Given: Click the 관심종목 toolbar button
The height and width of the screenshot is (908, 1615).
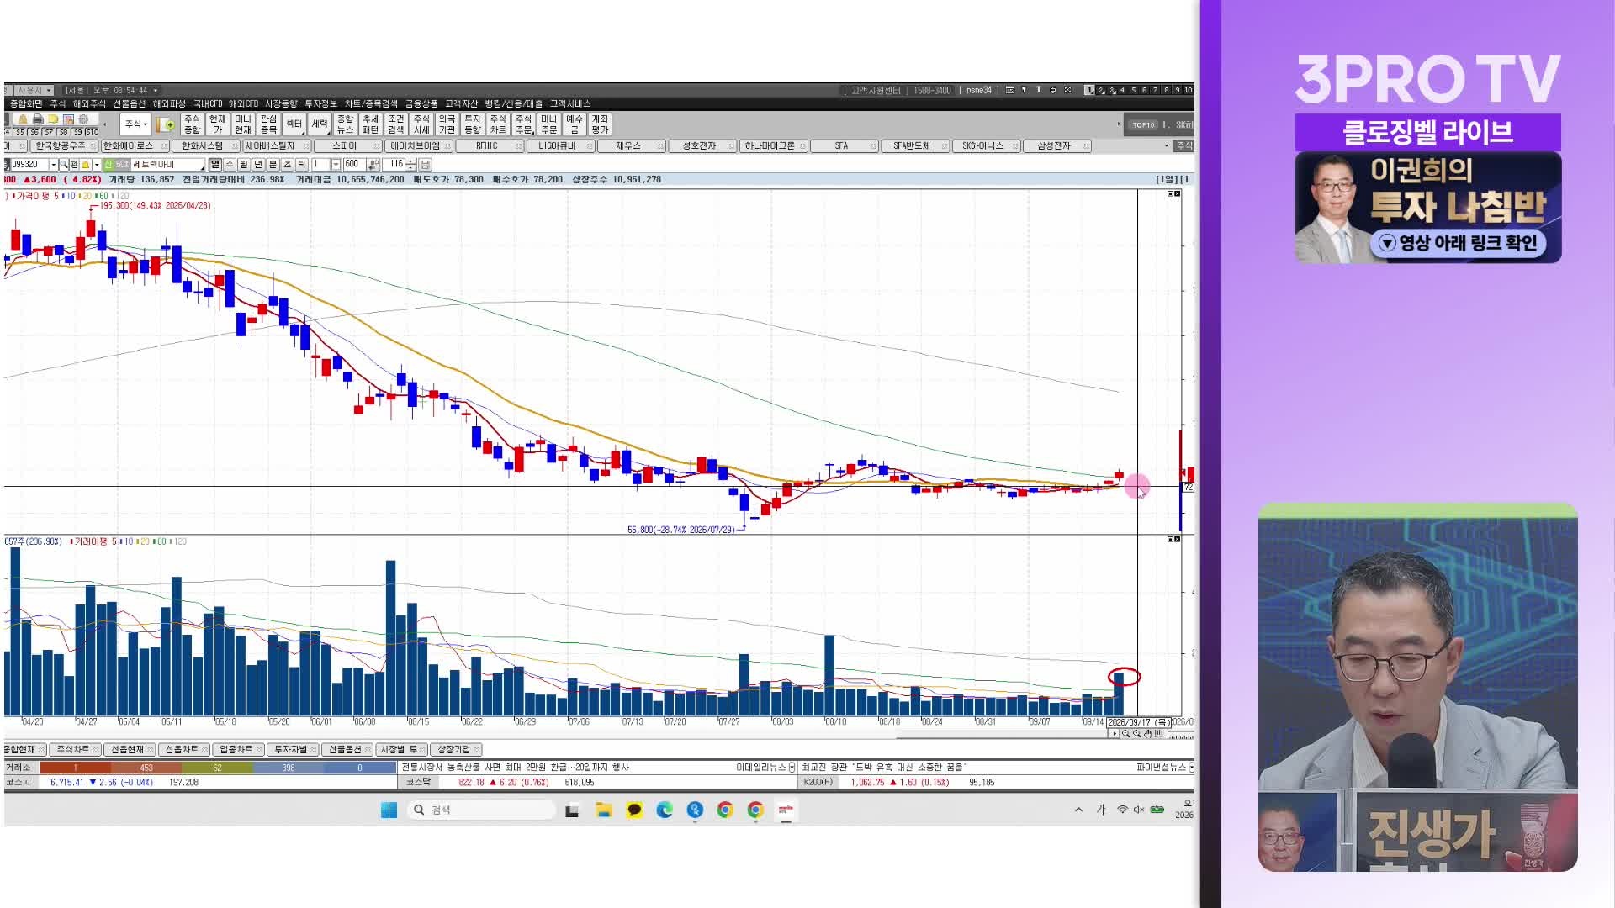Looking at the screenshot, I should click(268, 124).
